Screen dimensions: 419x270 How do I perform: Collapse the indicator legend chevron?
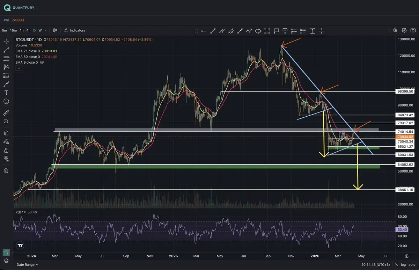point(19,68)
